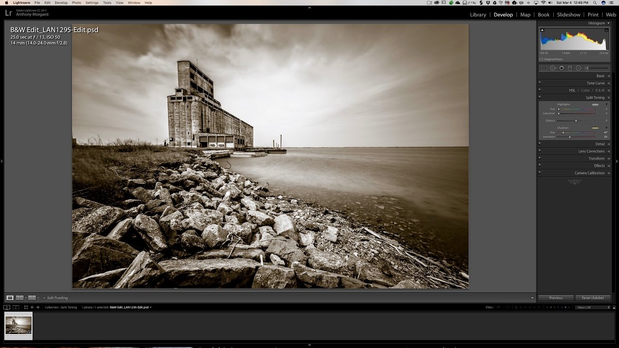
Task: Expand the Tone Curve panel
Action: pos(608,83)
